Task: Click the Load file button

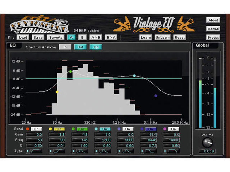Action: tap(23, 37)
